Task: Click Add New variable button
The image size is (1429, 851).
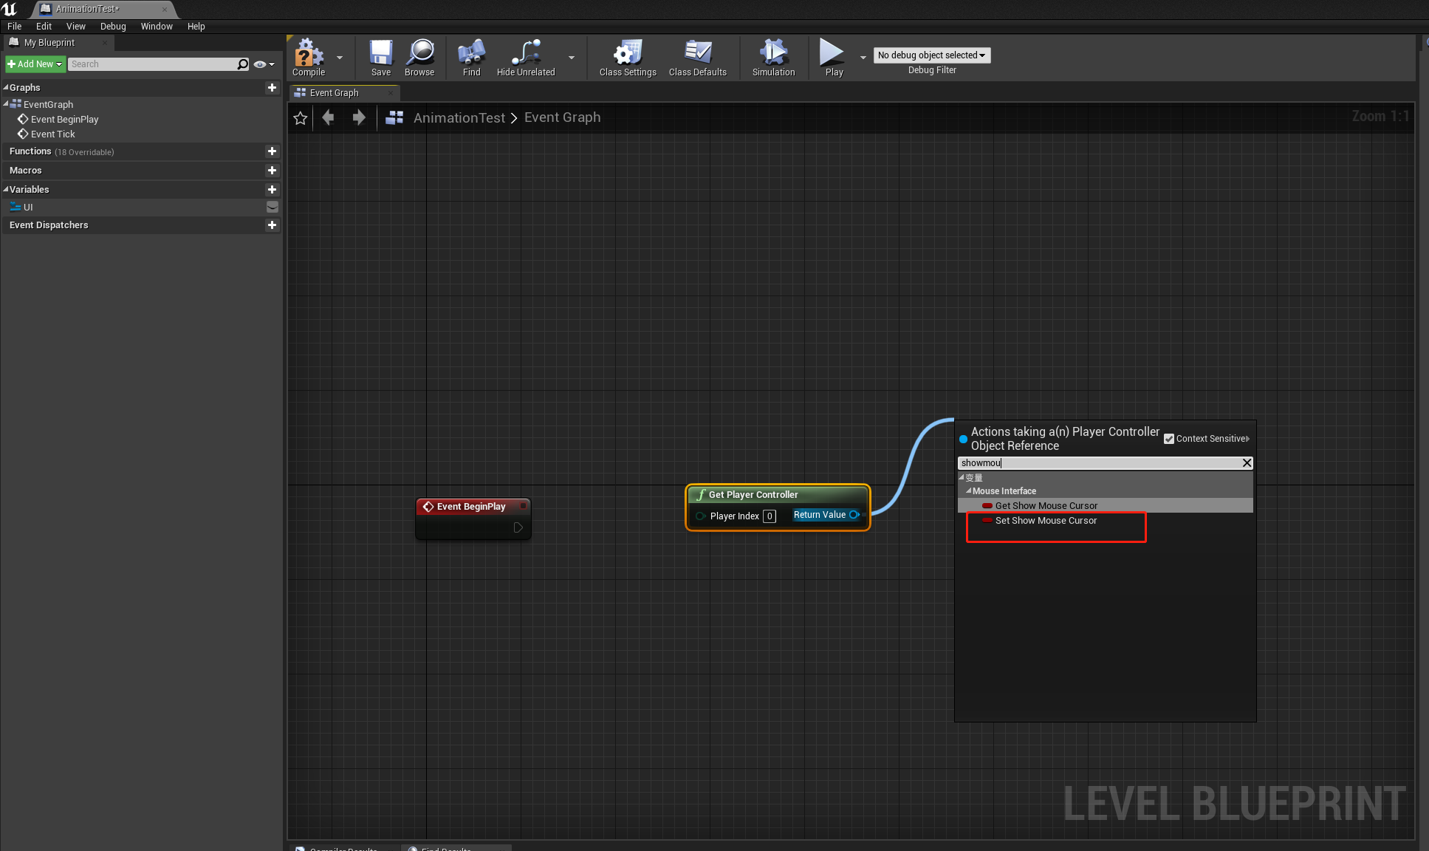Action: (272, 188)
